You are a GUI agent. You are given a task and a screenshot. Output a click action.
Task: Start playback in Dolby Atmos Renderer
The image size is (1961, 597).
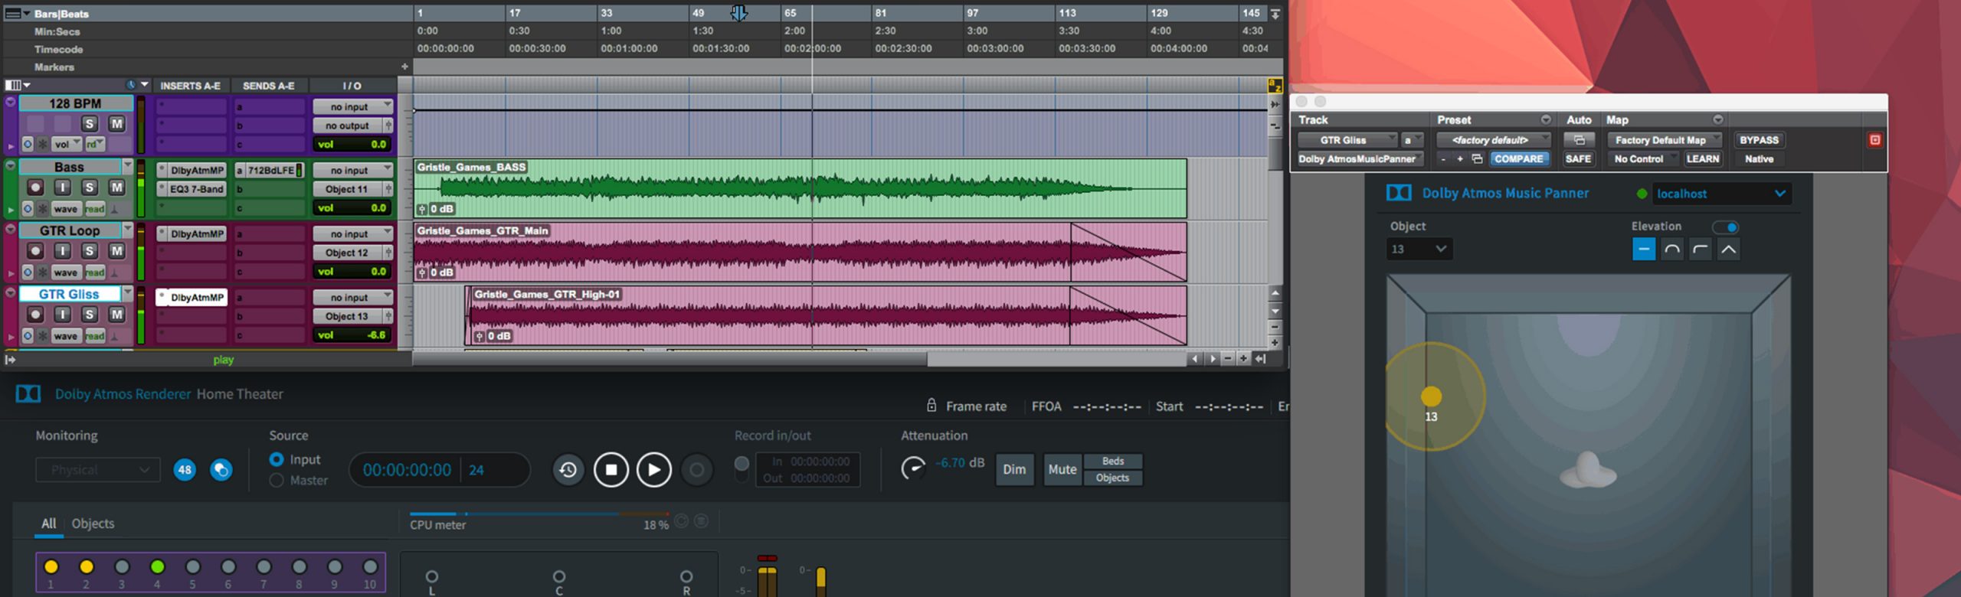point(653,469)
